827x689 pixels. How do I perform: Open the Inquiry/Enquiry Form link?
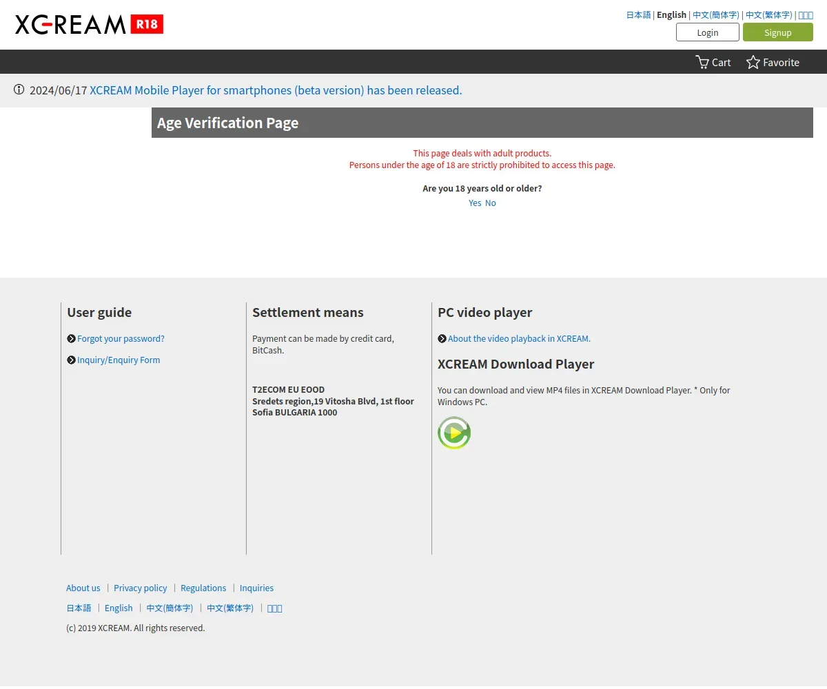(x=119, y=360)
